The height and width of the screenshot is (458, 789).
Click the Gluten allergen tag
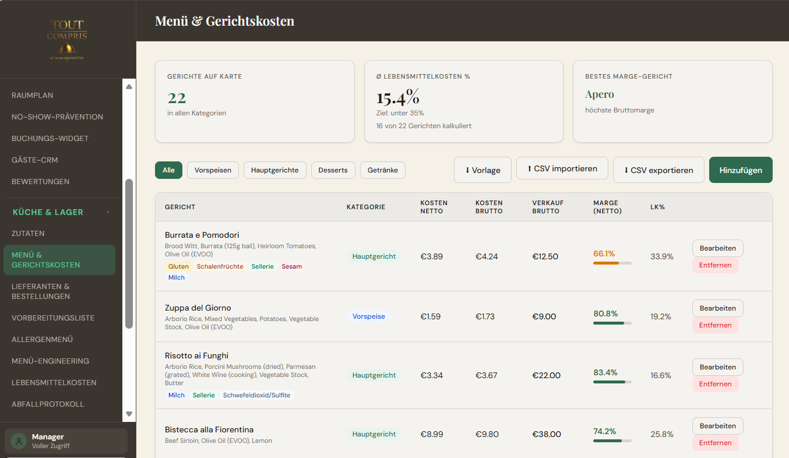pyautogui.click(x=178, y=266)
